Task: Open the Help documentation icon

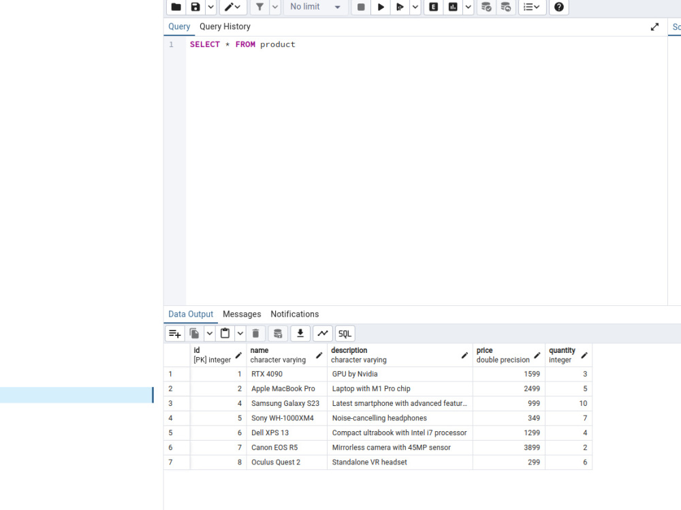Action: coord(558,7)
